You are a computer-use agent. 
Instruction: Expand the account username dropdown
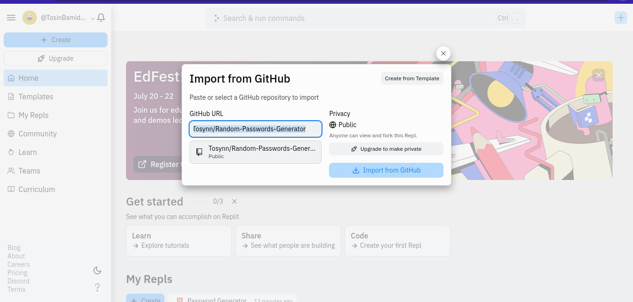[x=93, y=18]
